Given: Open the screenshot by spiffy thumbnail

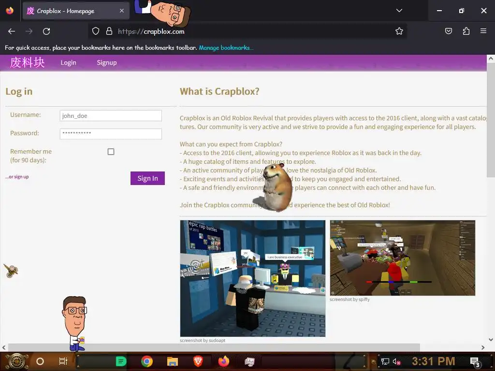Looking at the screenshot, I should (x=403, y=258).
